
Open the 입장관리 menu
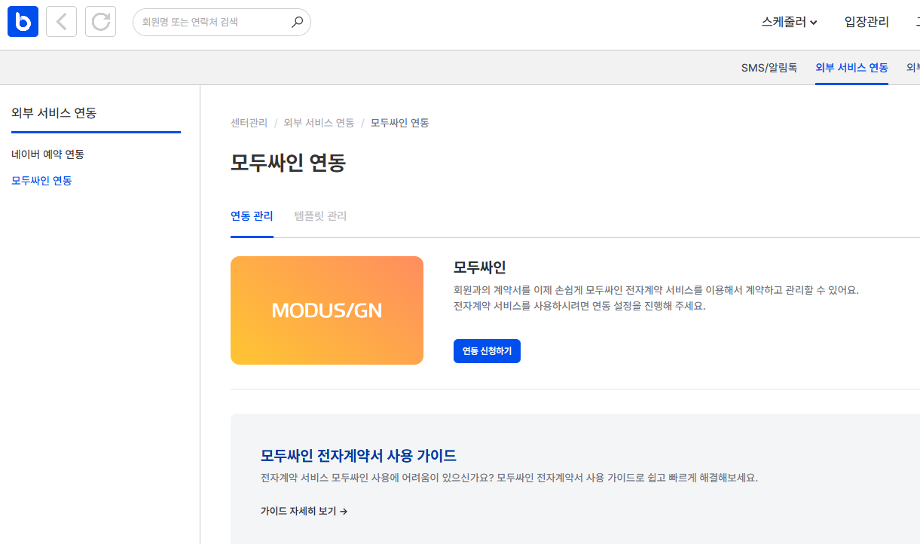click(x=867, y=22)
